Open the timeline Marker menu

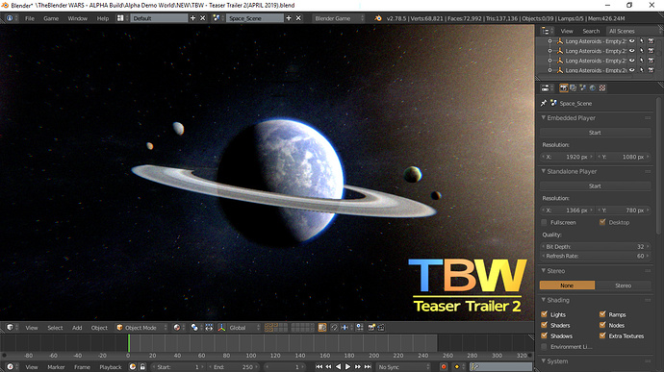[x=56, y=367]
